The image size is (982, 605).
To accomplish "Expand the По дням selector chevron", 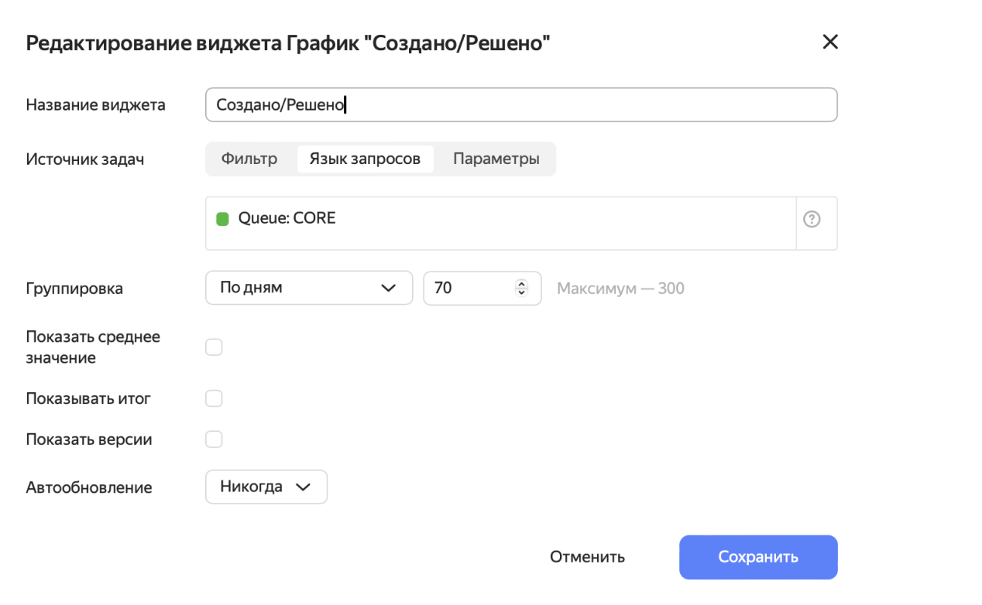I will pyautogui.click(x=389, y=287).
